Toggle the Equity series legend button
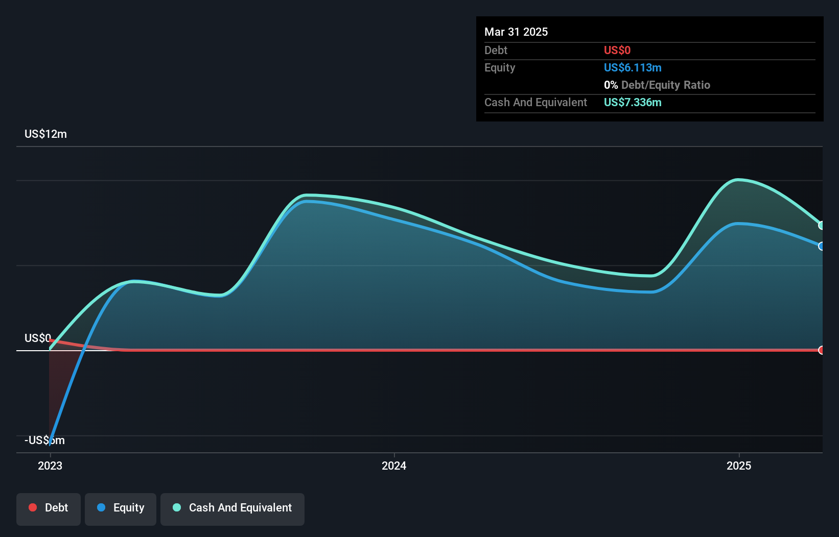The image size is (839, 537). pos(121,509)
